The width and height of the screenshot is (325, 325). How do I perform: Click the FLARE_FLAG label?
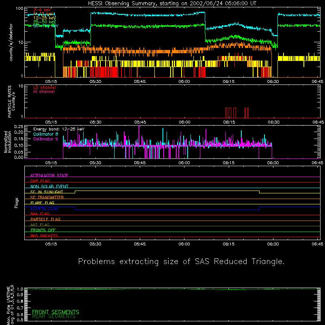pyautogui.click(x=42, y=203)
